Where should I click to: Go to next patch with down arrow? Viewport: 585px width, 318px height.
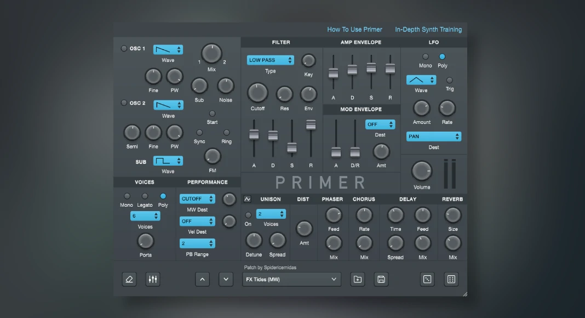226,279
